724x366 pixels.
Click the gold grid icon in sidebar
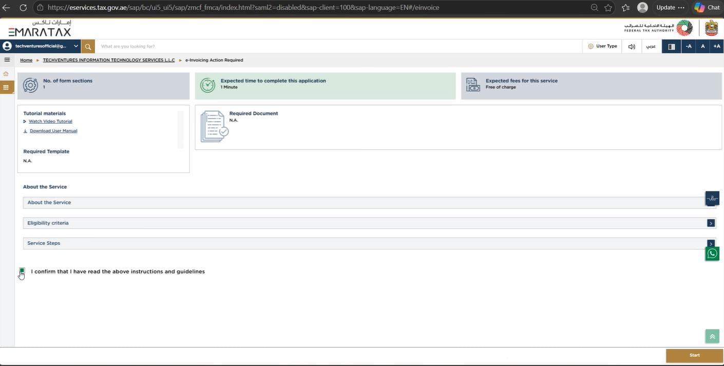(6, 88)
